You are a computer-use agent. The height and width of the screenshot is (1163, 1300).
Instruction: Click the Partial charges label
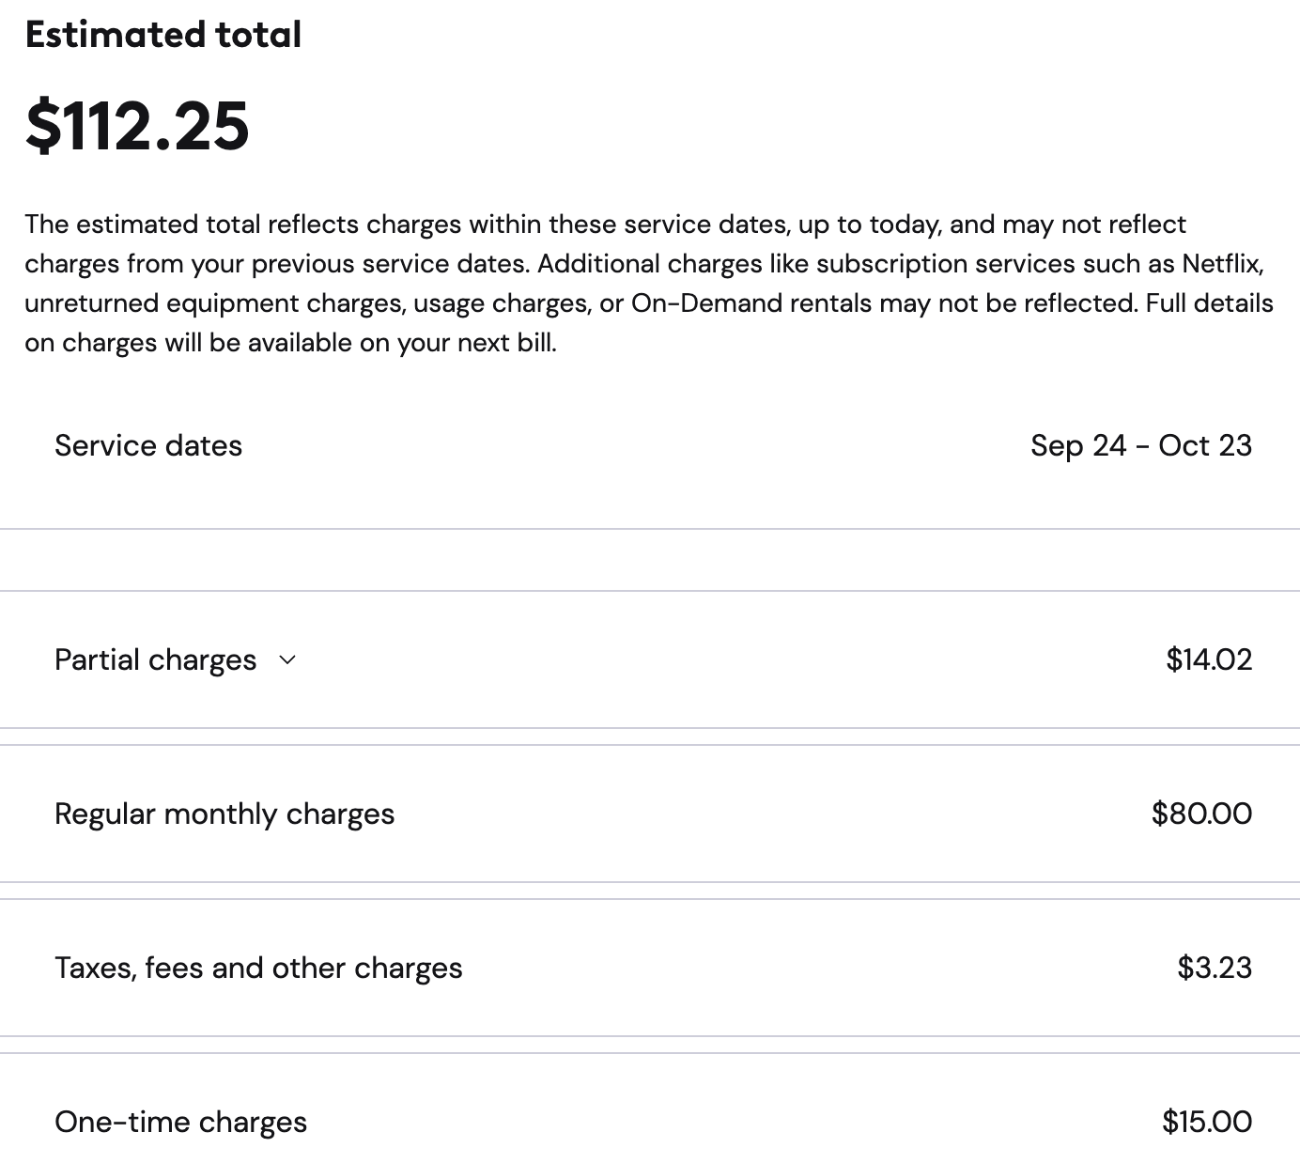point(155,659)
